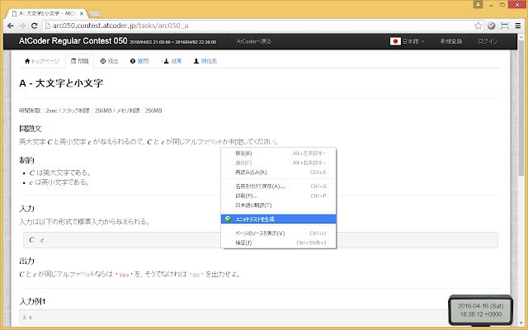528x330 pixels.
Task: Select ユニットテストを生成 in context menu
Action: pos(279,219)
